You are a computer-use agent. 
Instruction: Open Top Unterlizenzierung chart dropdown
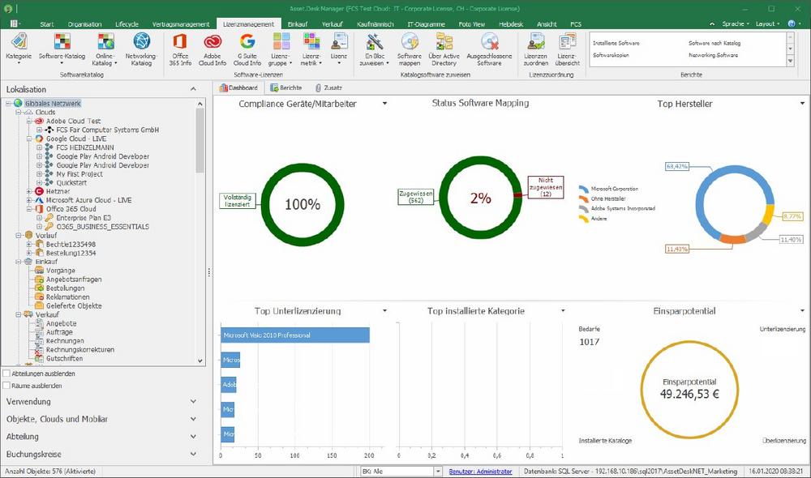click(384, 310)
